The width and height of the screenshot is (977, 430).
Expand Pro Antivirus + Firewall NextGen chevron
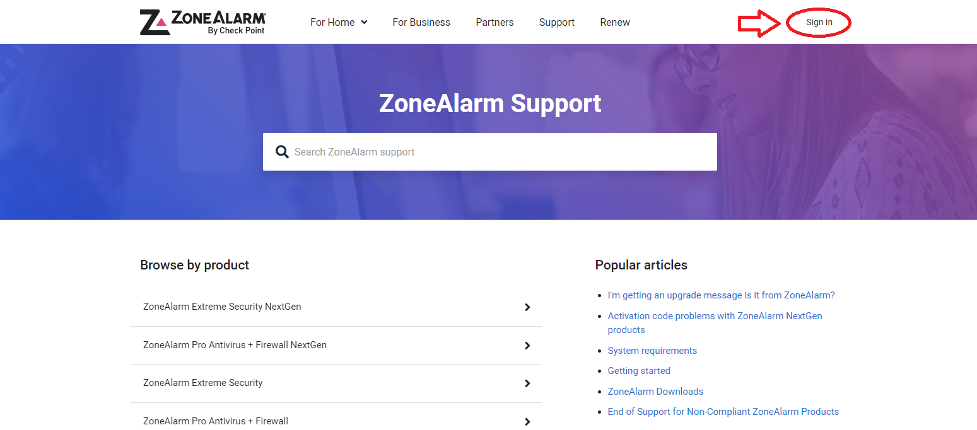point(527,346)
